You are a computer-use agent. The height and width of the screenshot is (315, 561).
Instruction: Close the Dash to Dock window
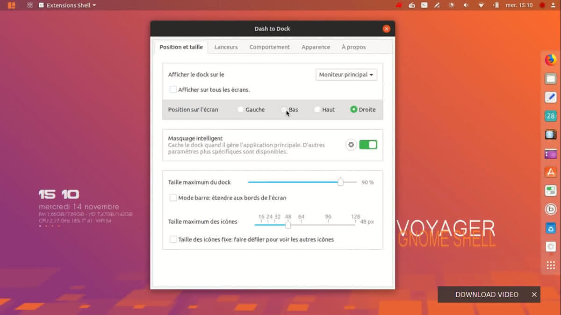click(386, 29)
